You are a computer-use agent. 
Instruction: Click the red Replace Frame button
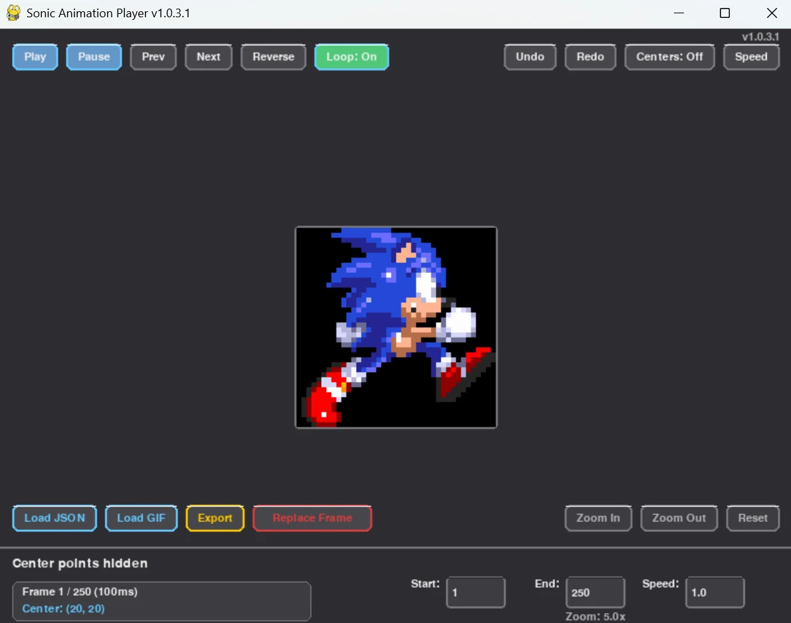[312, 518]
